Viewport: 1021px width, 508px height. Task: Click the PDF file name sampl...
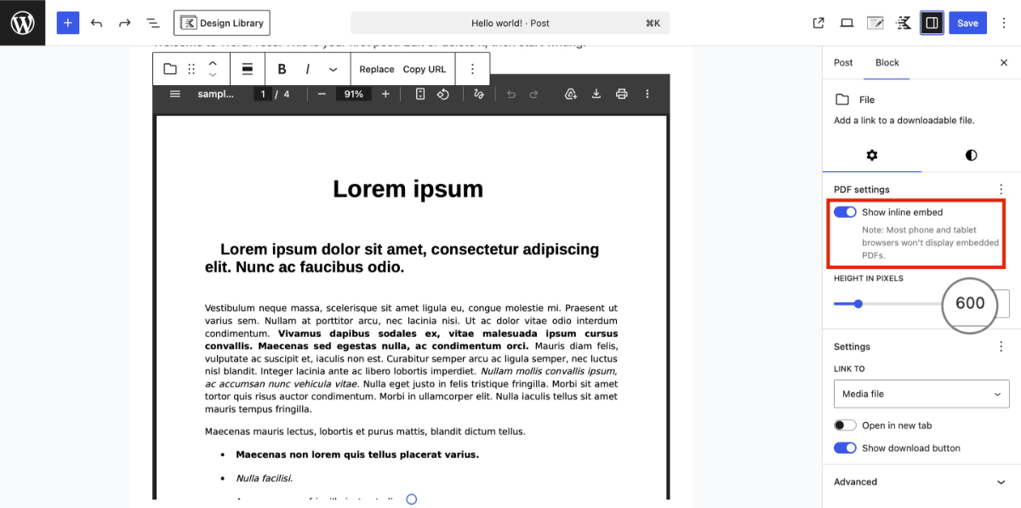point(216,94)
